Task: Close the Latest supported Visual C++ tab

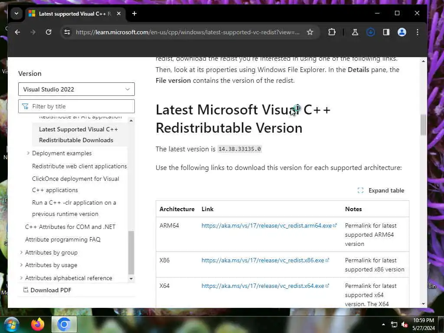Action: (119, 13)
